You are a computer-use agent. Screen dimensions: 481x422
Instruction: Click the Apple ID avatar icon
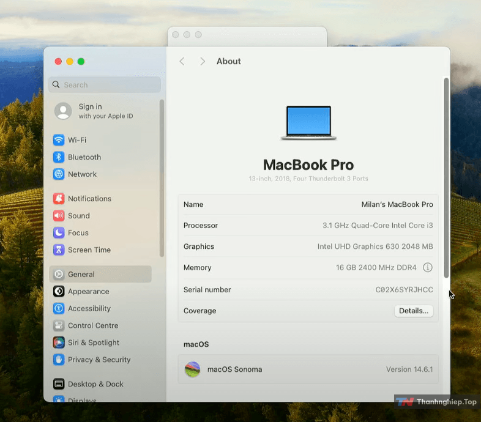coord(63,111)
